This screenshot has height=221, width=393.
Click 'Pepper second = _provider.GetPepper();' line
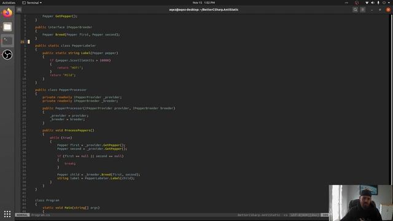(92, 149)
